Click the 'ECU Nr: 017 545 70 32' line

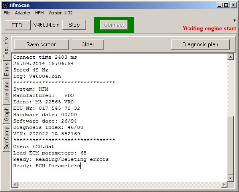47,109
